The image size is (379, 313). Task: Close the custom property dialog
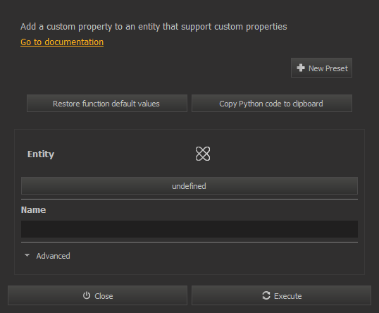tap(97, 295)
